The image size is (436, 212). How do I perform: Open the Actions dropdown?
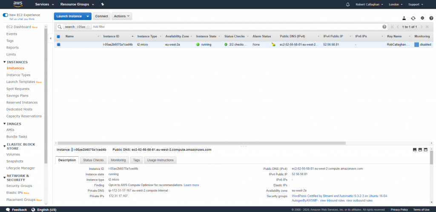[122, 16]
